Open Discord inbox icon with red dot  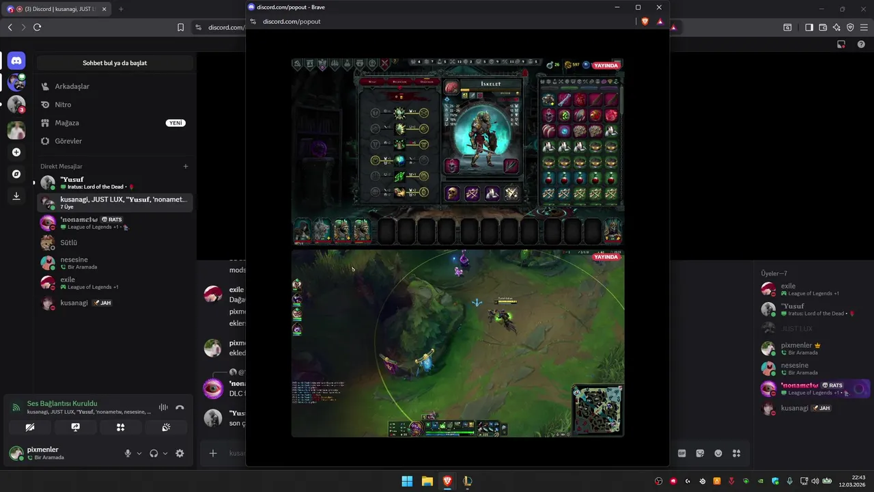pyautogui.click(x=841, y=44)
